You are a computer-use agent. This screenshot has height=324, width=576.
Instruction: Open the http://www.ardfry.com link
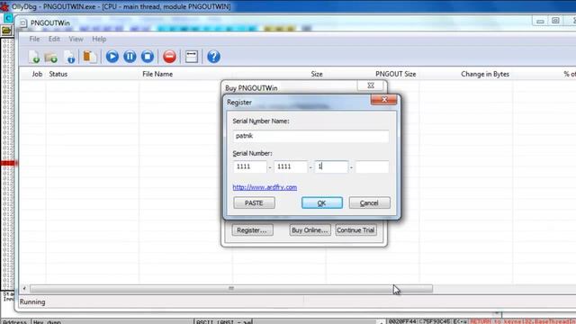265,187
